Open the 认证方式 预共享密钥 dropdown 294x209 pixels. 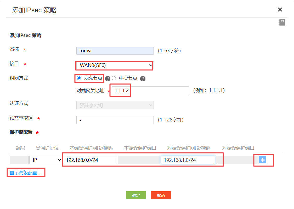(115, 105)
